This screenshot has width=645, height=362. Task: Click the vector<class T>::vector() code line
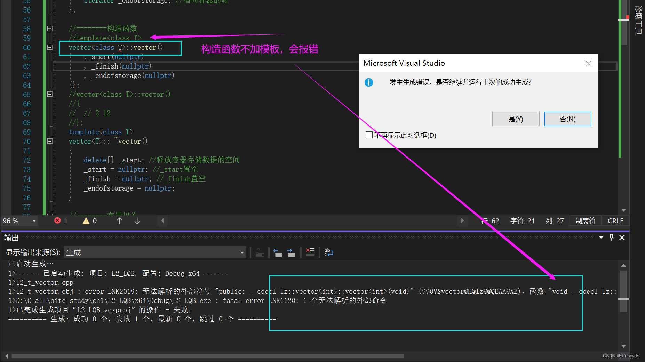[116, 47]
